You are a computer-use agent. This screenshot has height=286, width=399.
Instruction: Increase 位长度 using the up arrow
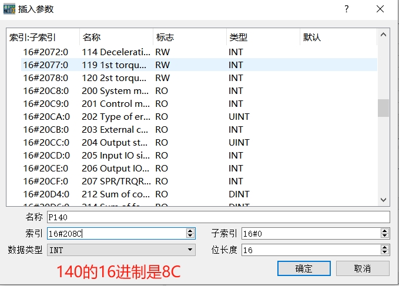coord(385,248)
